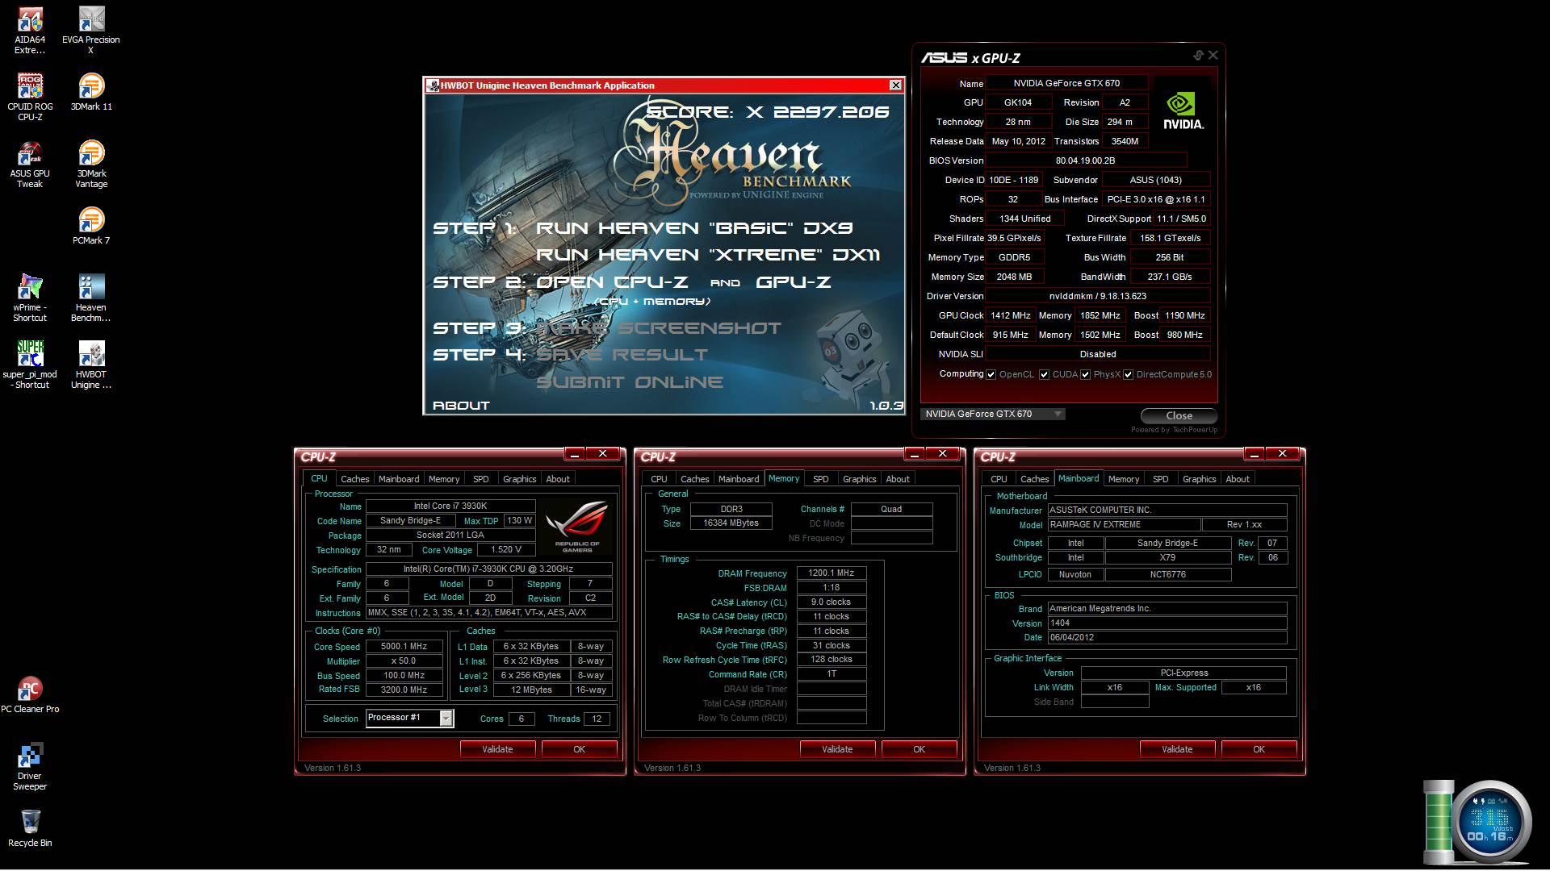Open Graphics tab in CPU-Z Mainboard window
Image resolution: width=1550 pixels, height=871 pixels.
pos(1199,479)
